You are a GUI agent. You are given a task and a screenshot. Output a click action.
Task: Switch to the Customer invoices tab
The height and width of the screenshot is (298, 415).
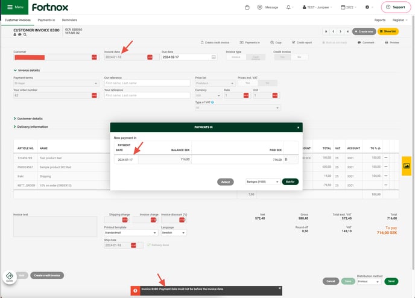click(x=17, y=20)
